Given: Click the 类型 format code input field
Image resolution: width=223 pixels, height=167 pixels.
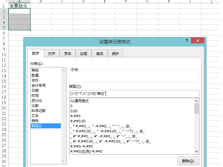Looking at the screenshot, I should point(134,94).
